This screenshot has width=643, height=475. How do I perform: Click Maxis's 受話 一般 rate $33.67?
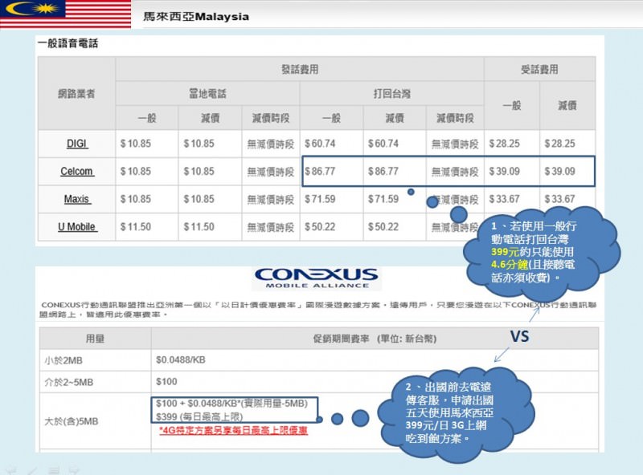tap(505, 199)
